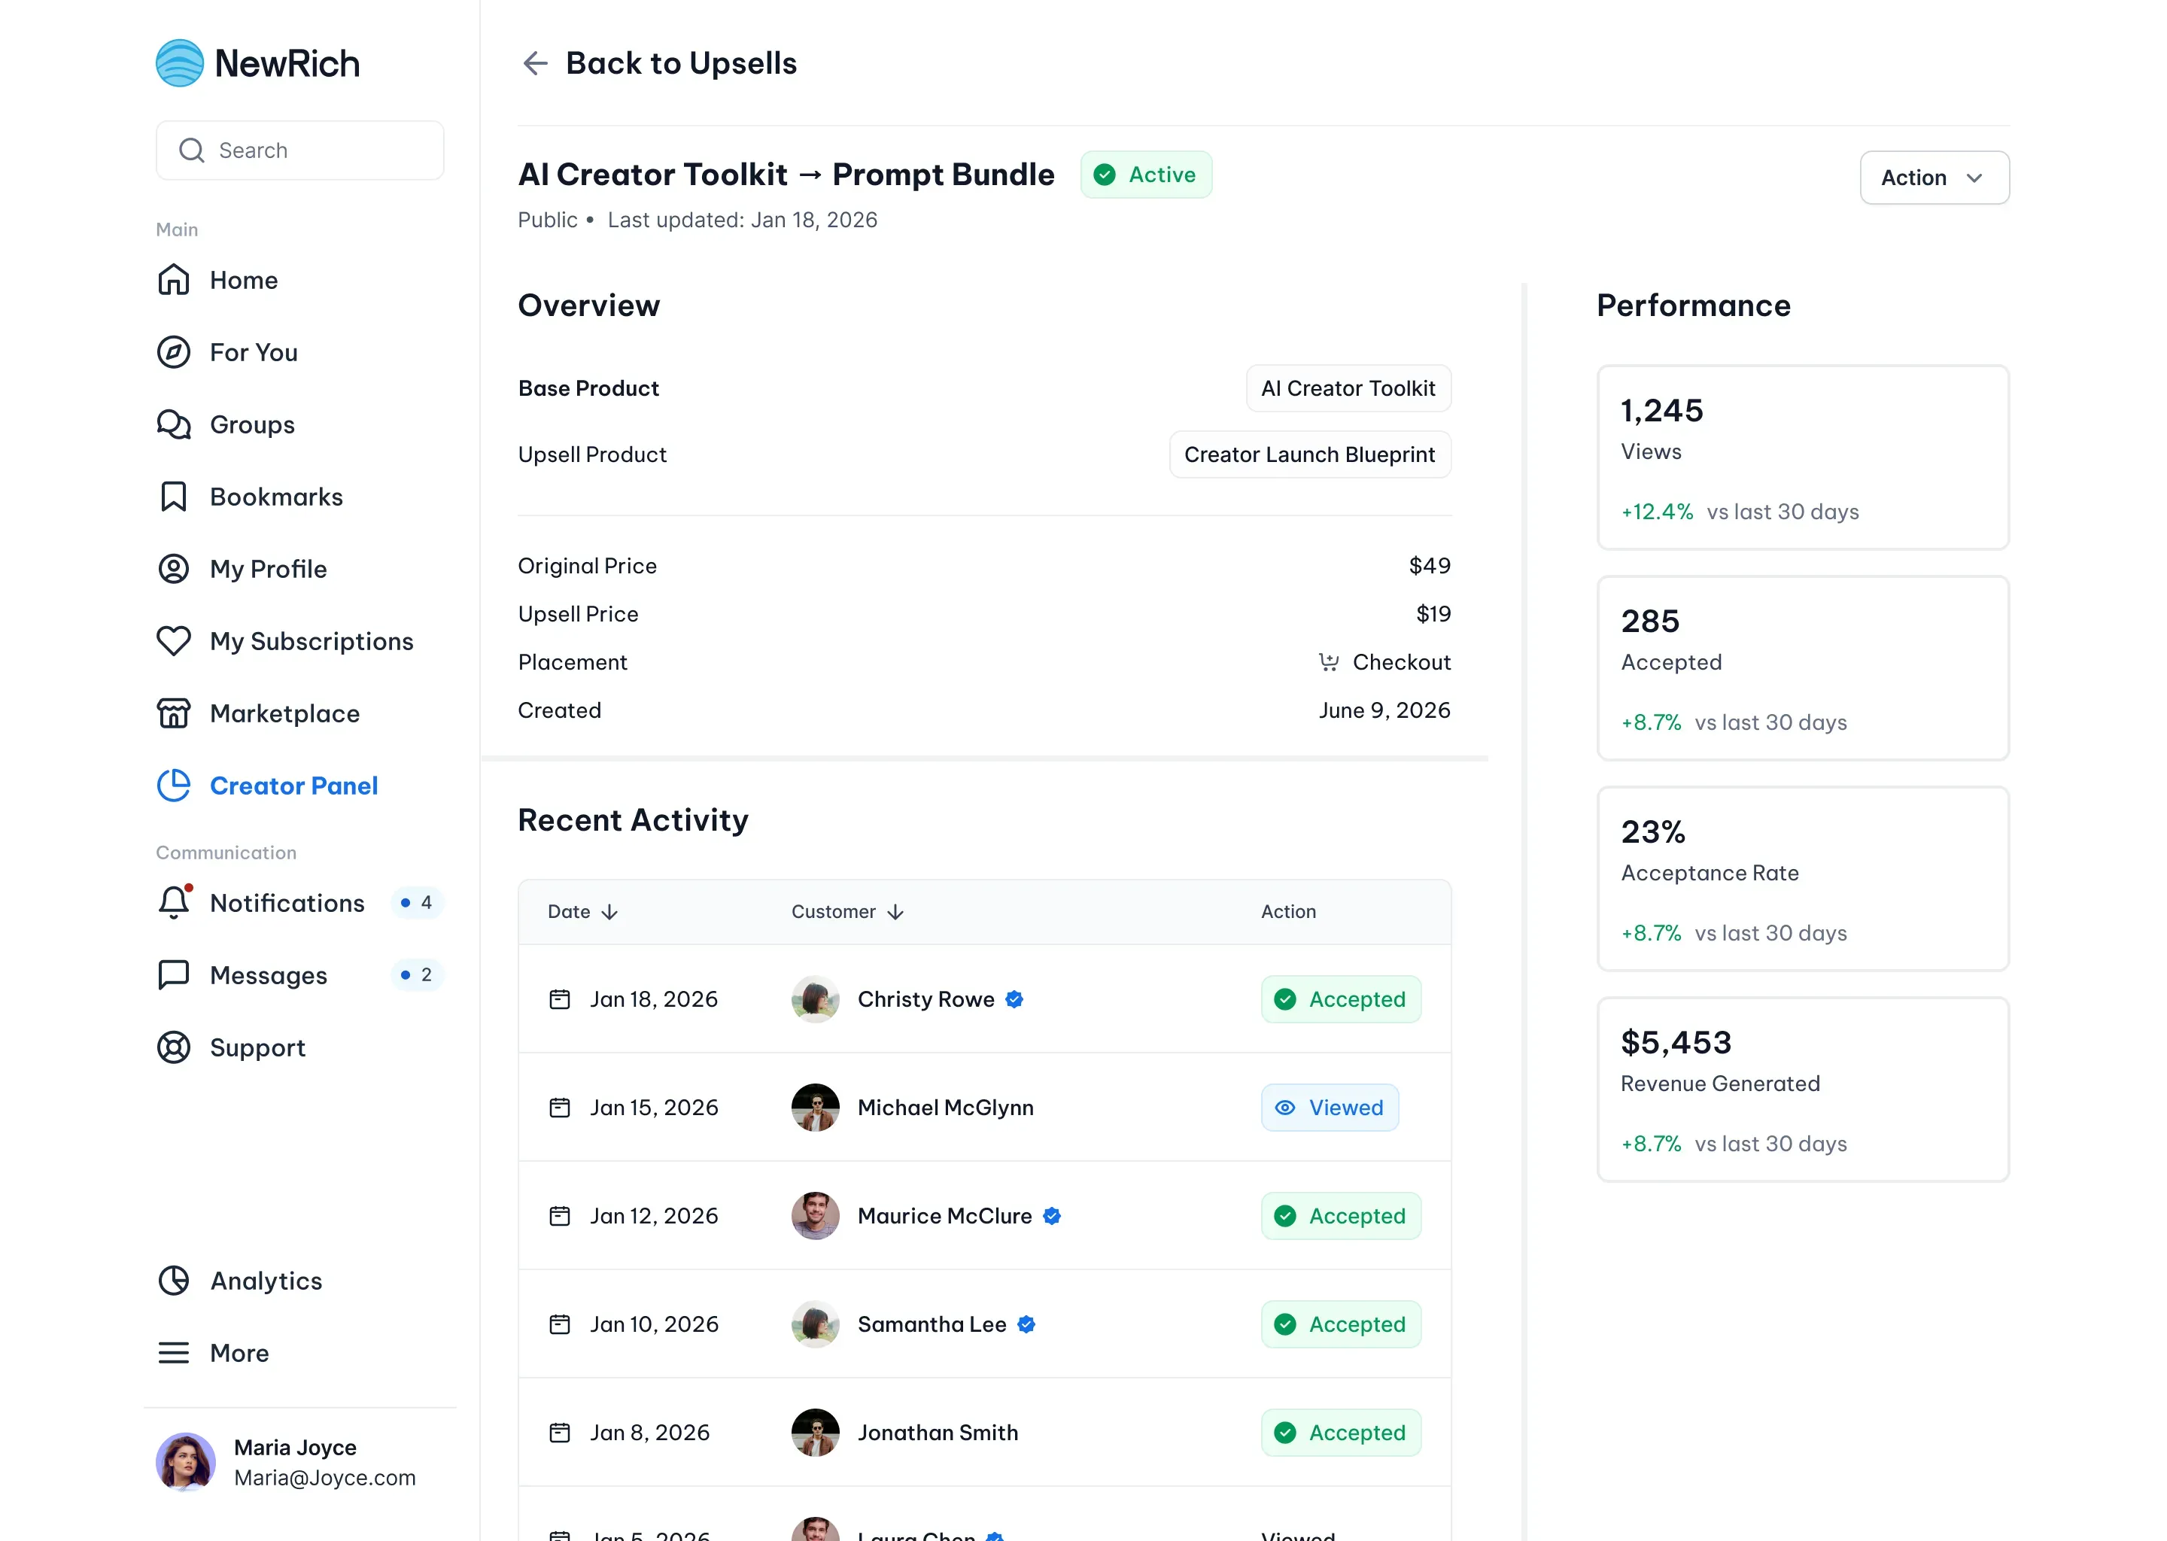Click the back arrow icon beside Back to Upsells
2167x1541 pixels.
[536, 63]
